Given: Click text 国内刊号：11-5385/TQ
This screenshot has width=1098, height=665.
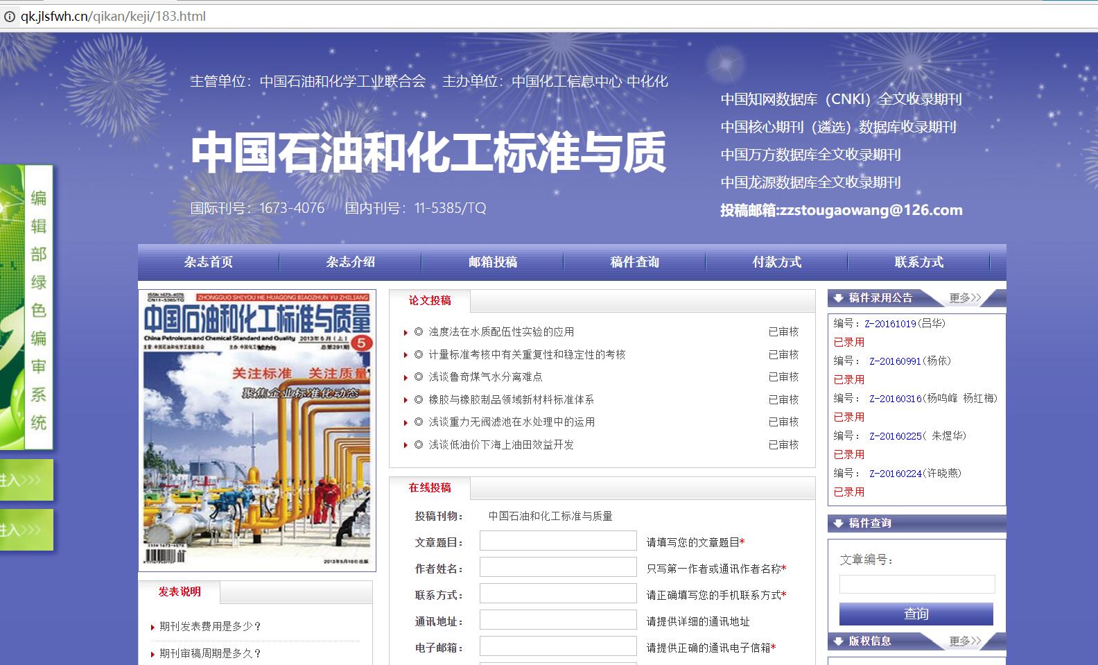Looking at the screenshot, I should tap(416, 208).
